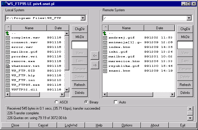198x130 pixels.
Task: Select index.htm file icon in remote list
Action: click(x=105, y=47)
